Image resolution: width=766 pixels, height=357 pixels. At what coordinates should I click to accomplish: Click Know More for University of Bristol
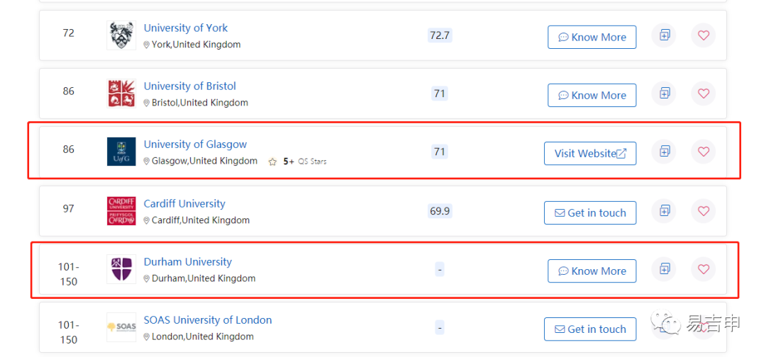pyautogui.click(x=592, y=95)
